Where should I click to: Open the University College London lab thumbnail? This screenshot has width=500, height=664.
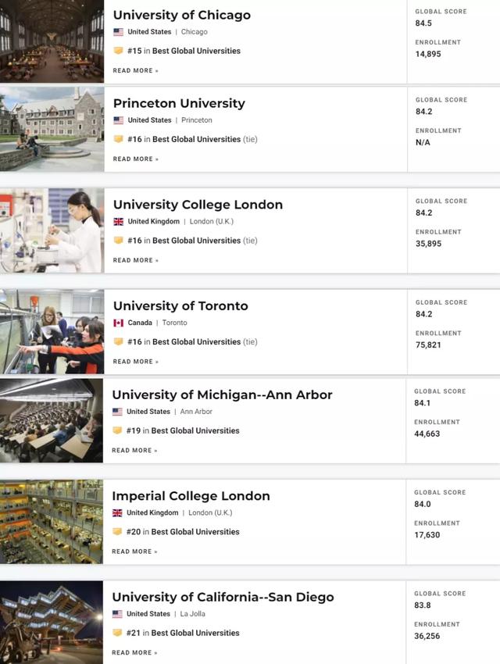pos(52,230)
